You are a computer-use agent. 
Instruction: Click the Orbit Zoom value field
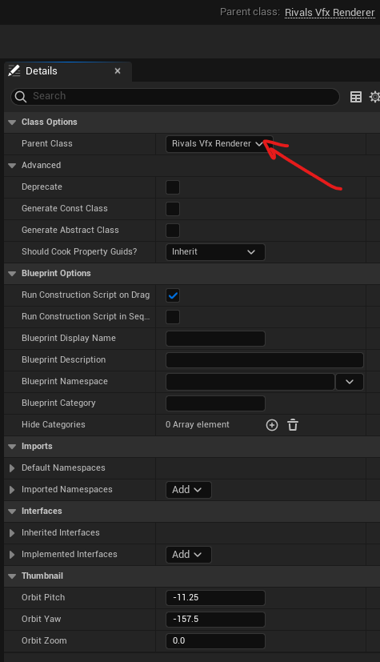(x=215, y=641)
